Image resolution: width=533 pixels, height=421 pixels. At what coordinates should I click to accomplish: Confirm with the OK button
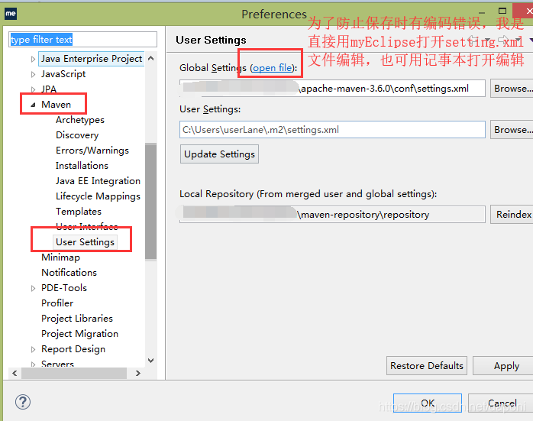point(428,403)
